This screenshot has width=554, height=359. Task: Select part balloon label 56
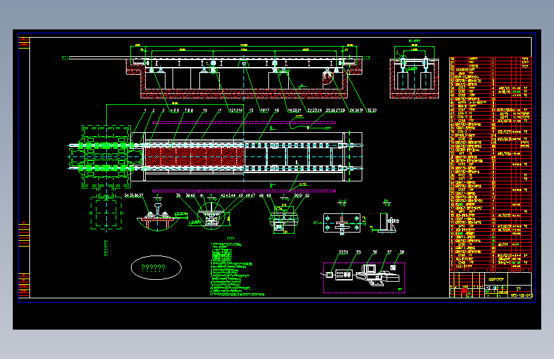click(375, 252)
